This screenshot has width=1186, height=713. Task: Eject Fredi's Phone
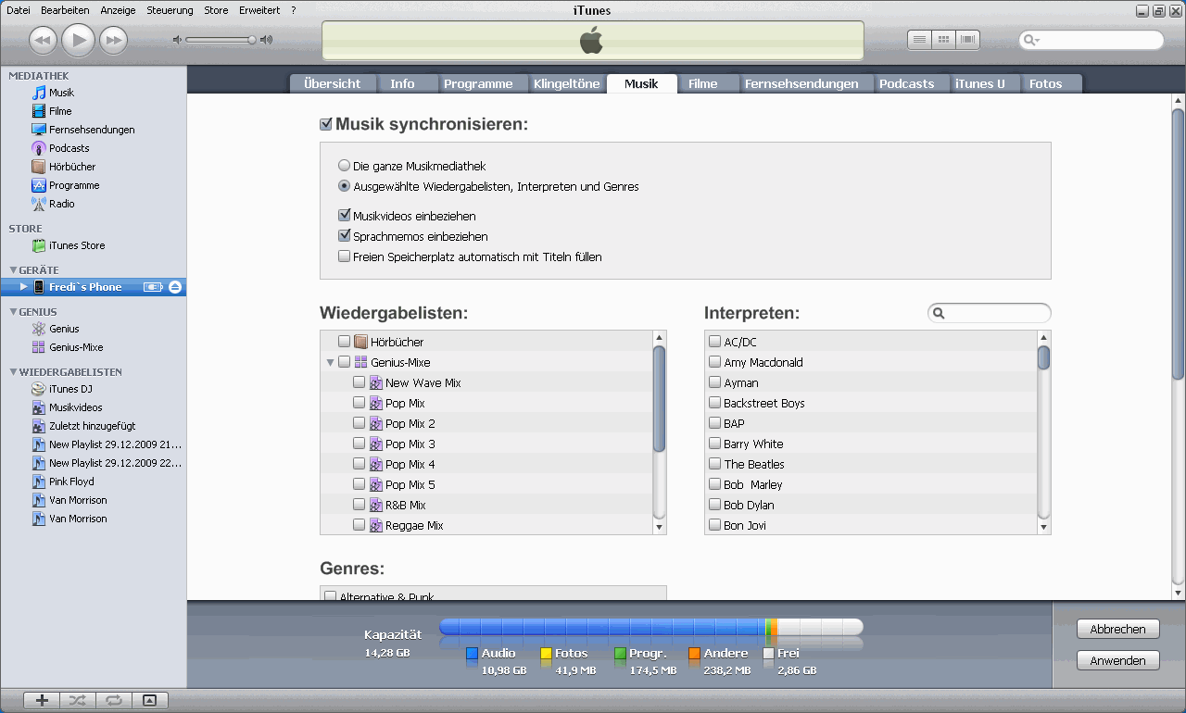pos(176,287)
